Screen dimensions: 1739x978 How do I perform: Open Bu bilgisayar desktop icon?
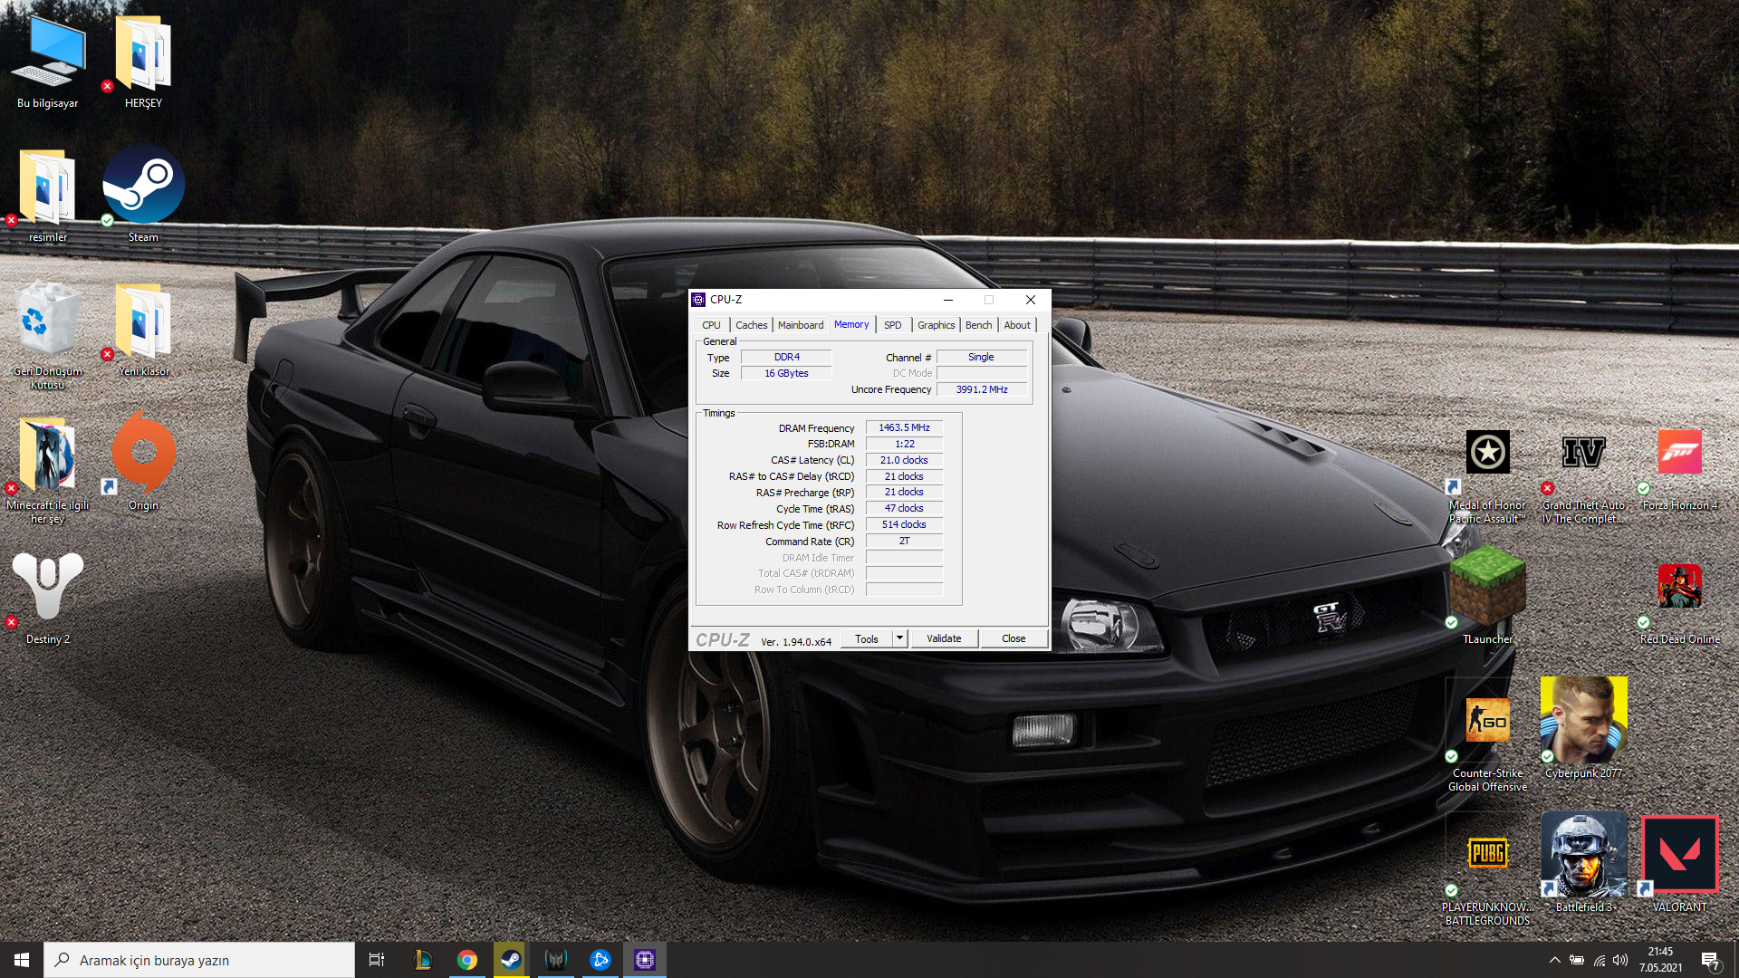pyautogui.click(x=48, y=62)
